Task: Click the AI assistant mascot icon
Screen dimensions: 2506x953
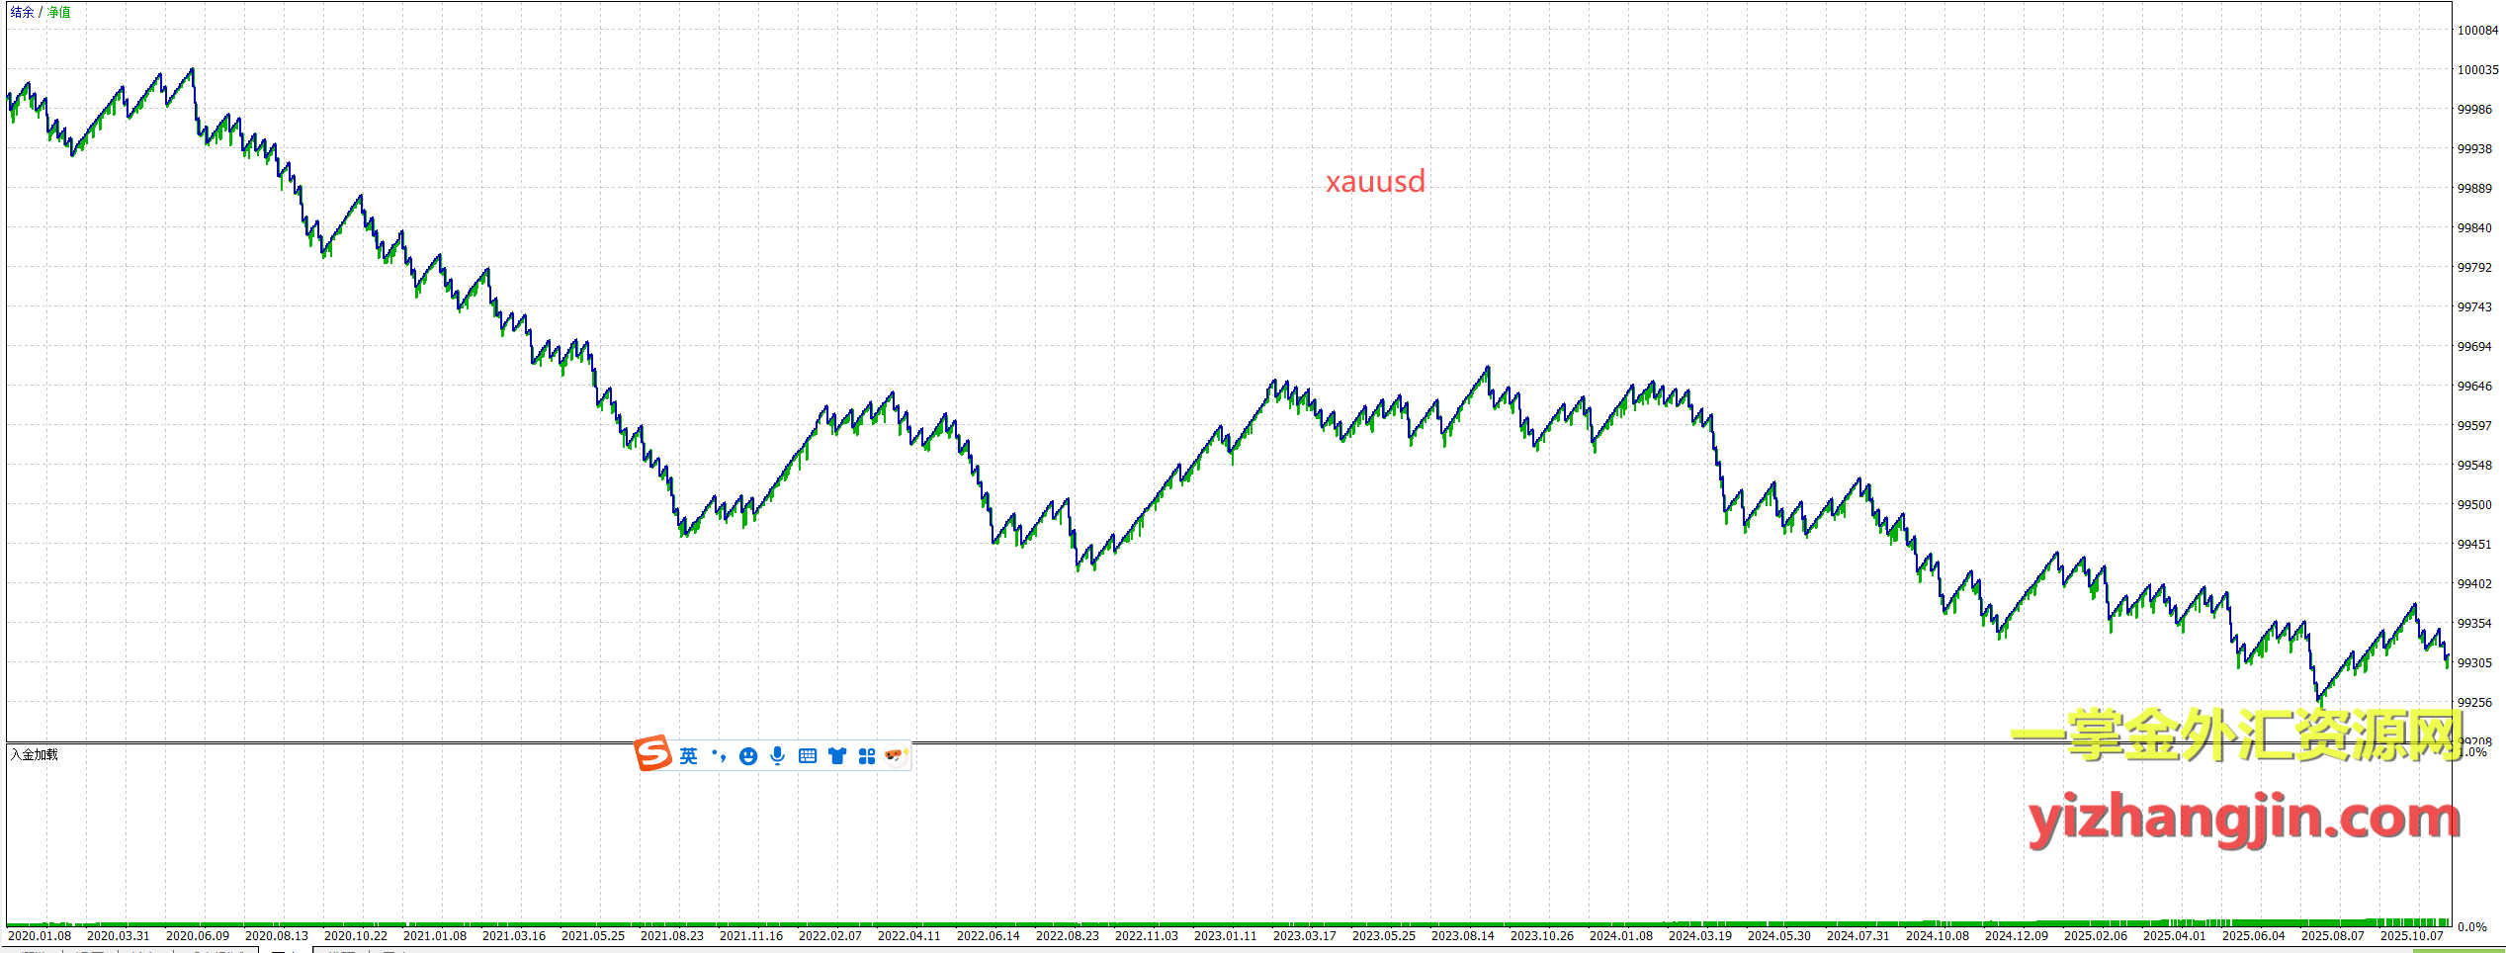Action: 896,755
